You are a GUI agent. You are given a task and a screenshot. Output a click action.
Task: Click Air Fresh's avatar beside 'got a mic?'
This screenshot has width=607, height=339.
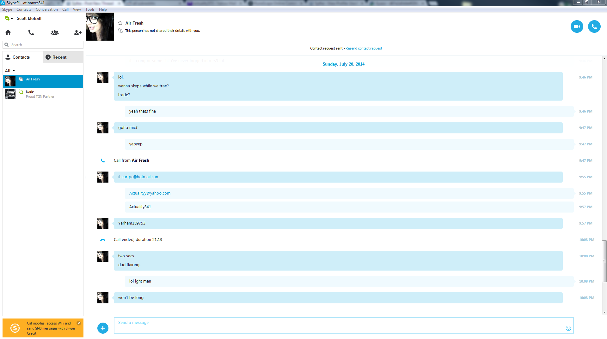coord(103,128)
